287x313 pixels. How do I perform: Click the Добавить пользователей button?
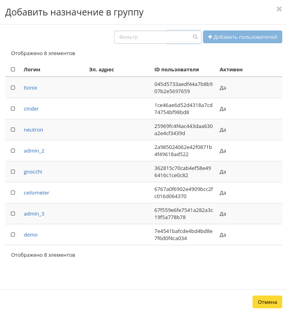[x=242, y=37]
